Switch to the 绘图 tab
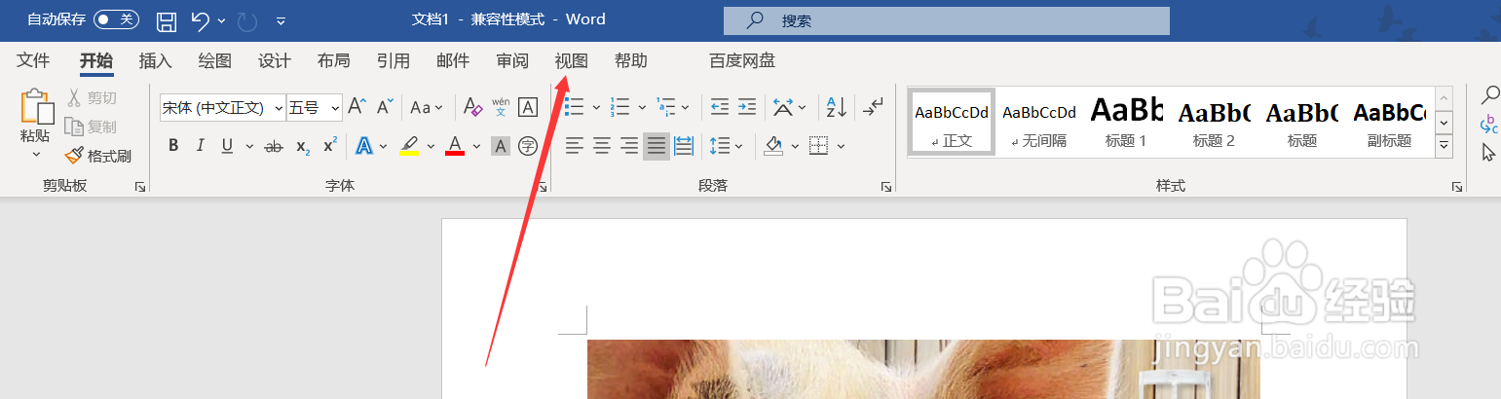 click(215, 60)
